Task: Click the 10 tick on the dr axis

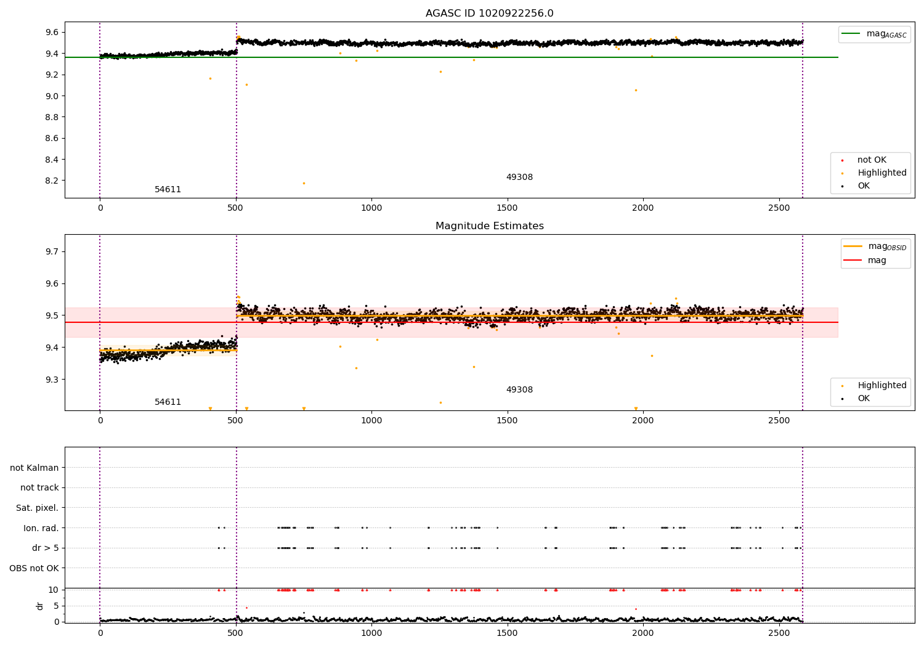Action: click(x=54, y=590)
